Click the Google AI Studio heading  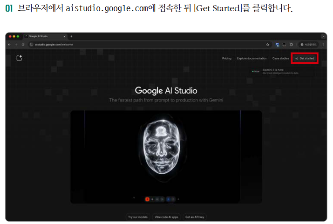pos(166,91)
